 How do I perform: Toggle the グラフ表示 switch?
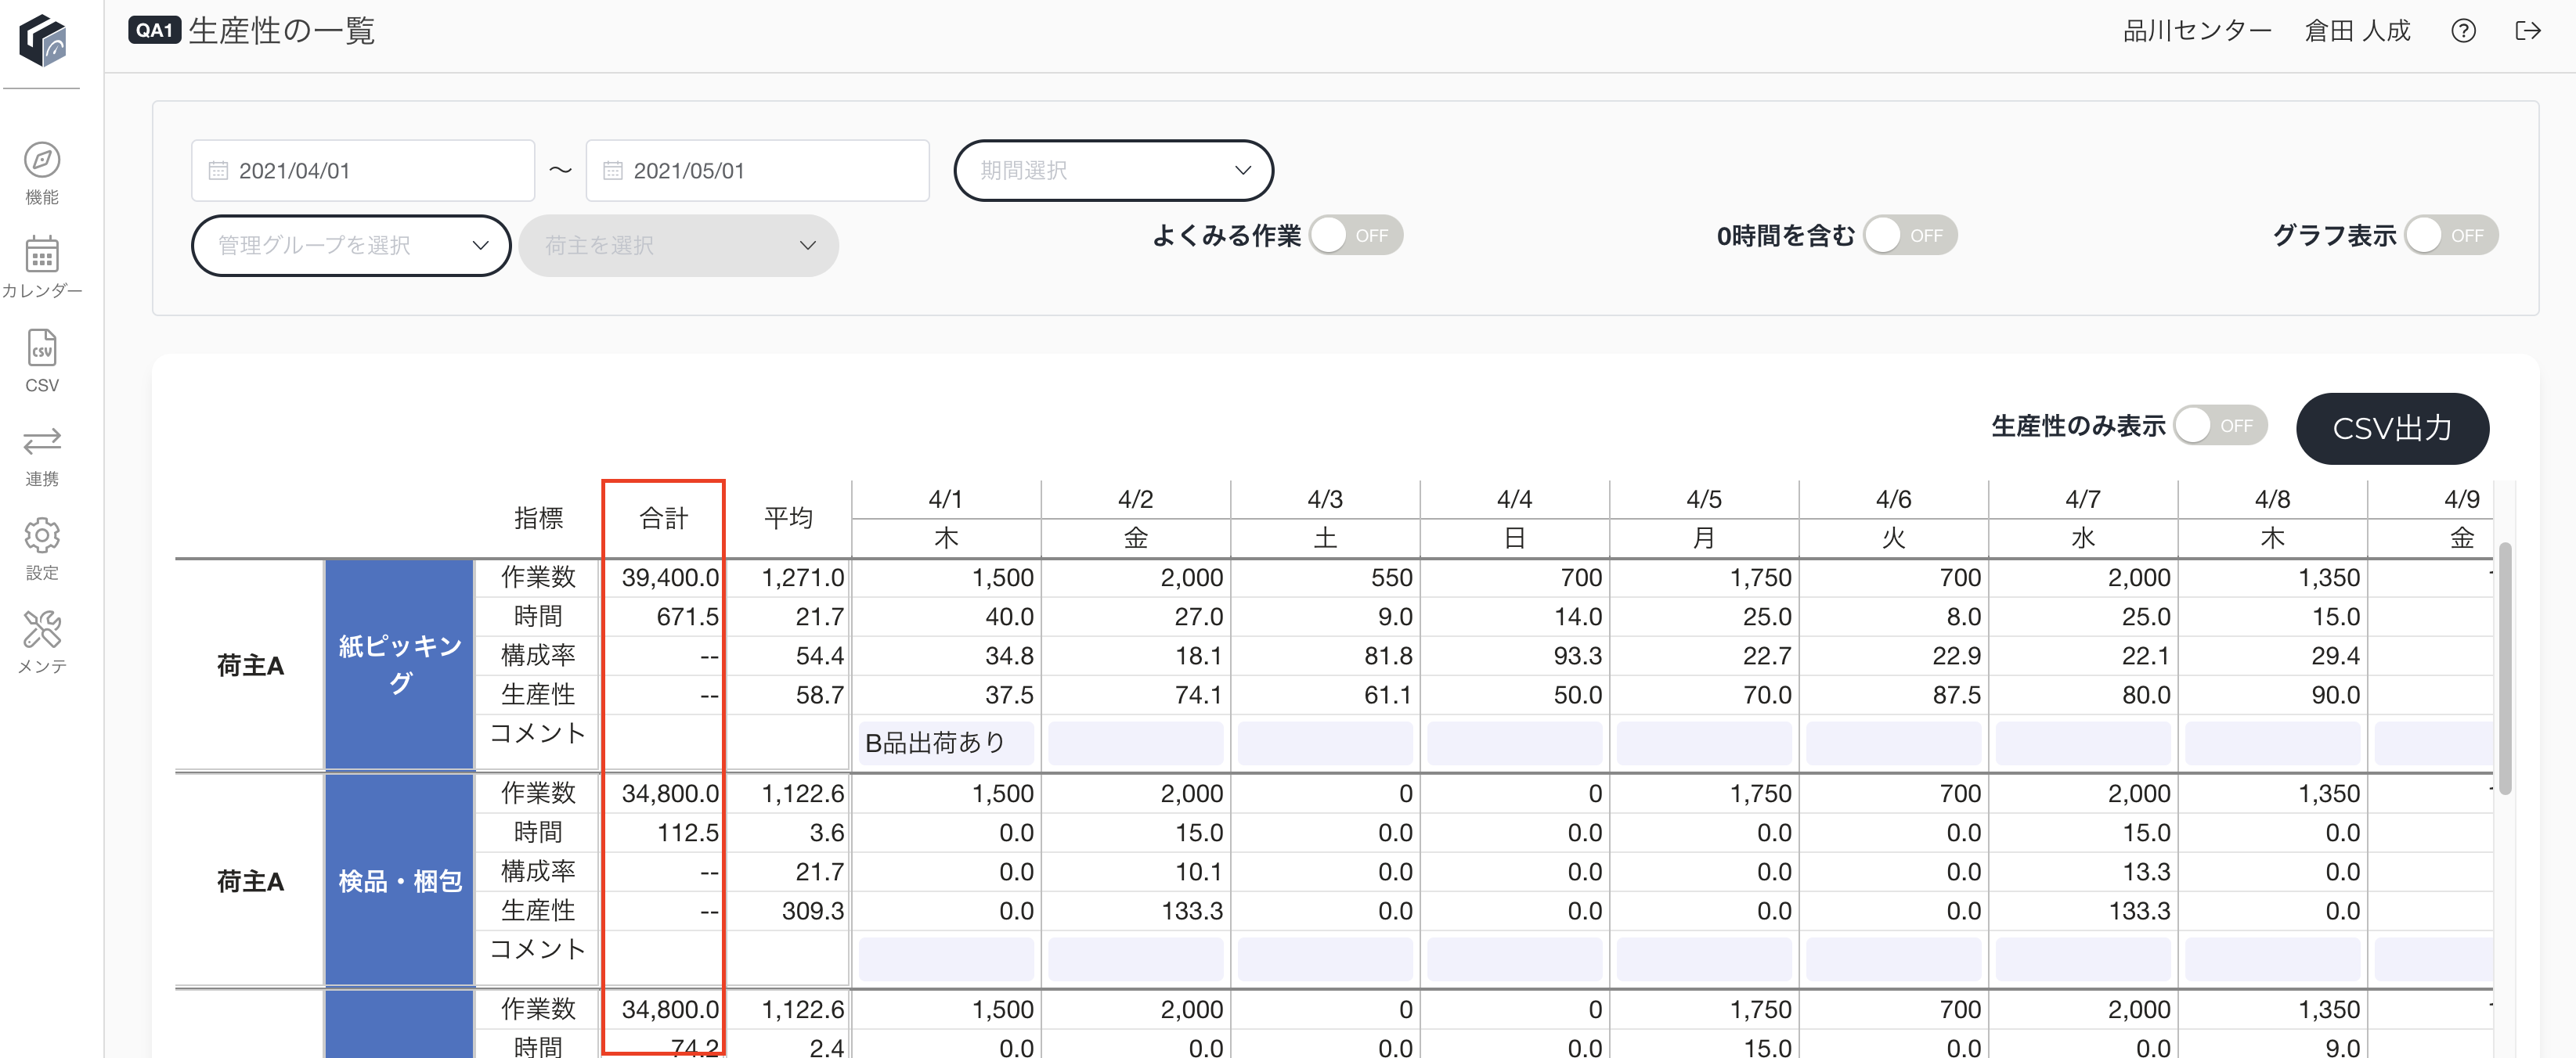click(2451, 236)
